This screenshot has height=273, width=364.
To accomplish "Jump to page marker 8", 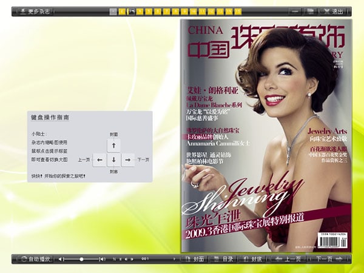I will coord(175,12).
